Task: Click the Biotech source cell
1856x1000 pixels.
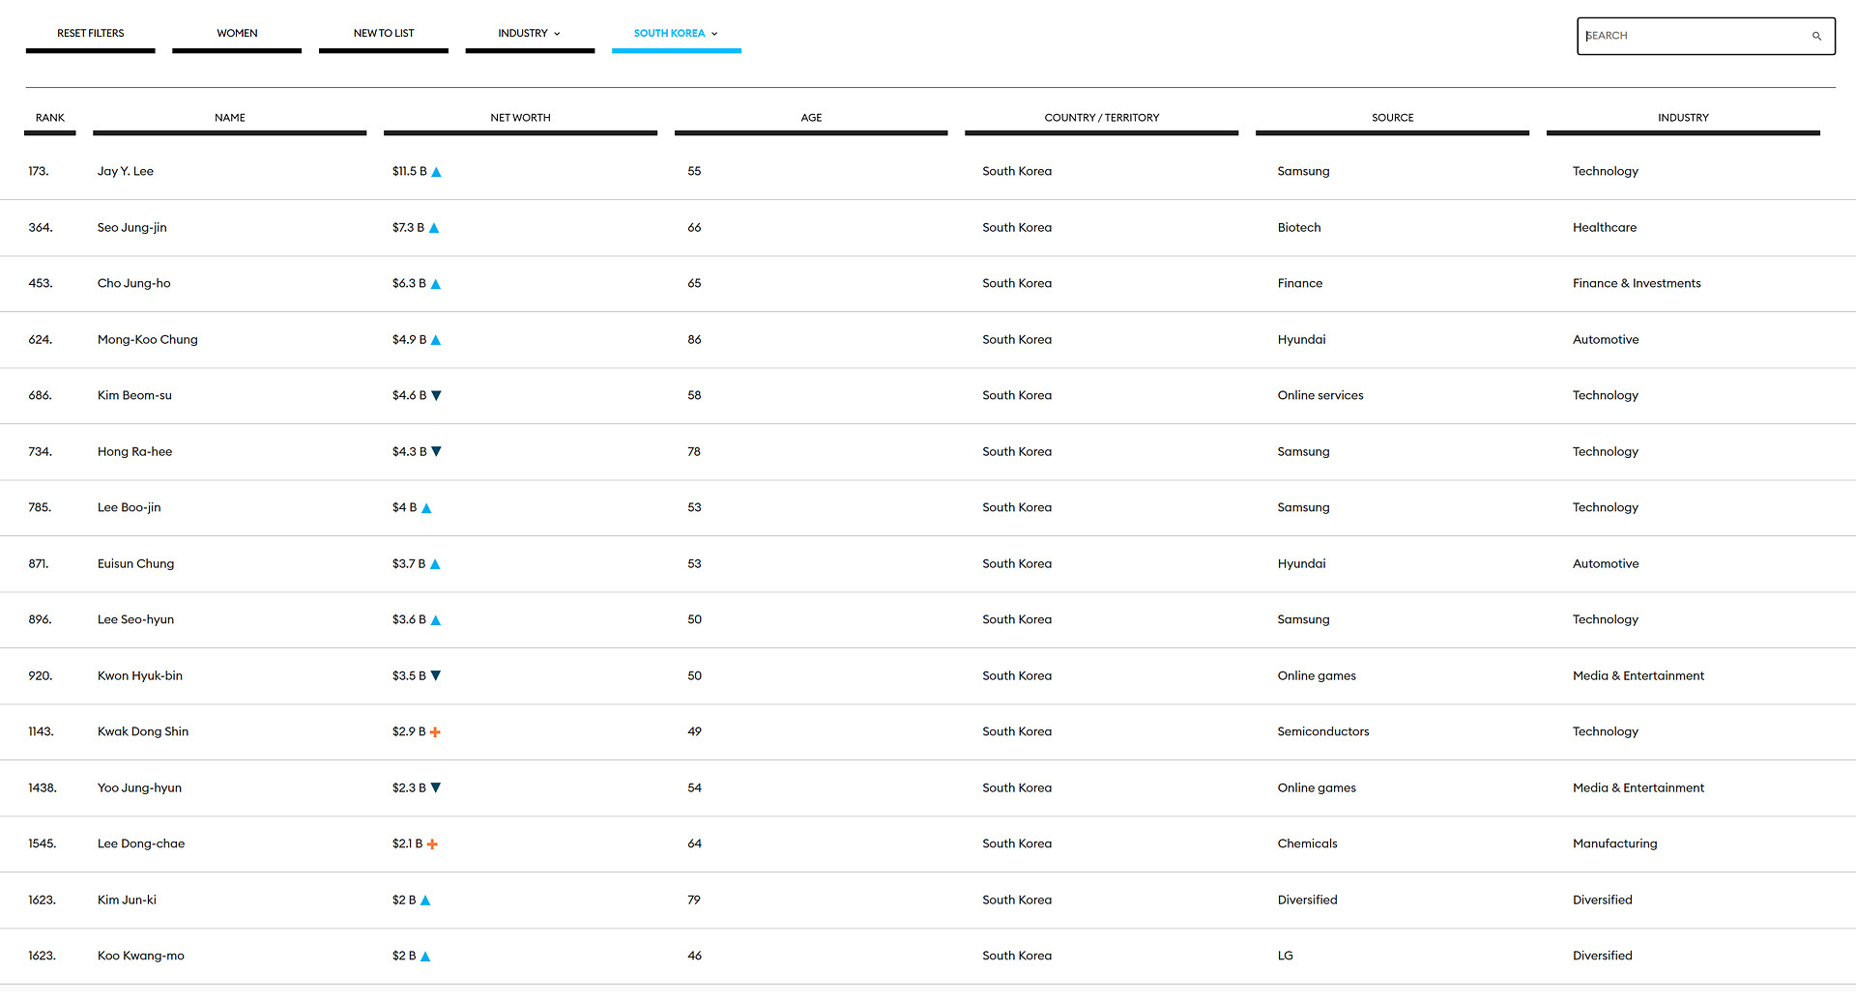Action: [x=1299, y=227]
